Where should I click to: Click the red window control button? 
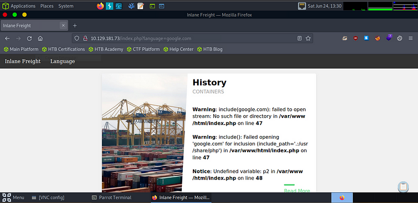coord(5,15)
